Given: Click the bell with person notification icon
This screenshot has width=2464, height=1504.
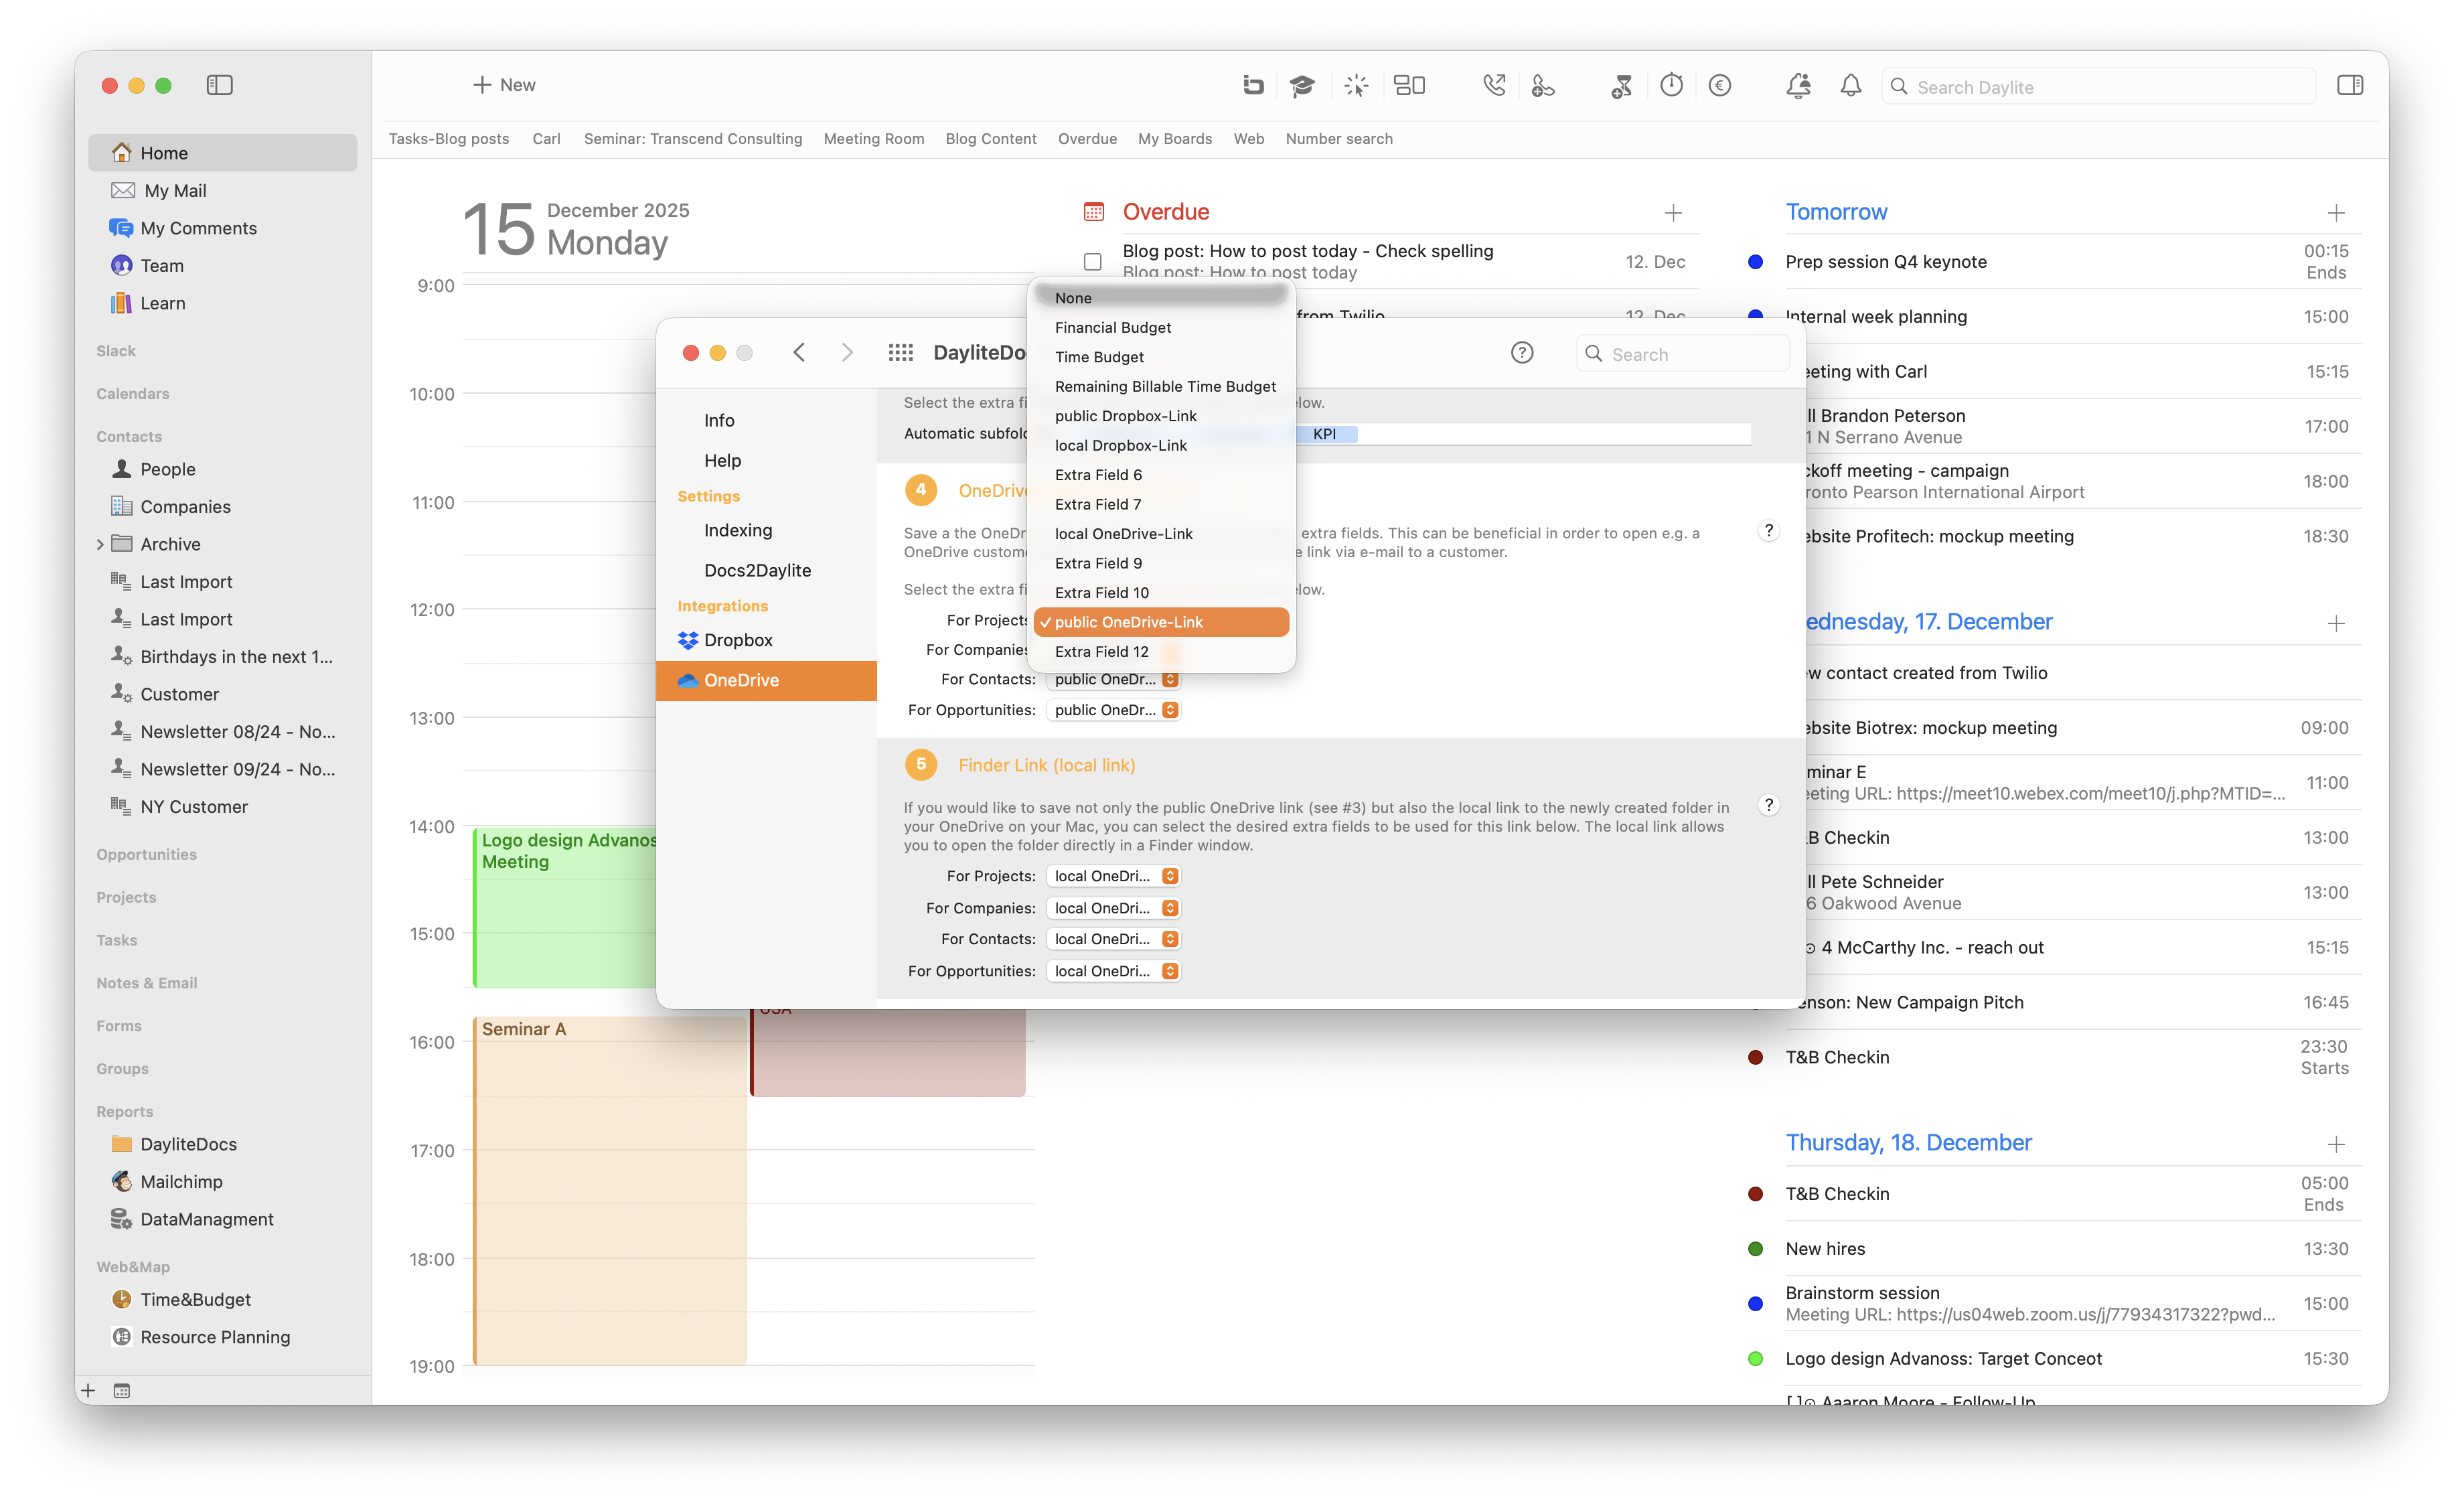Looking at the screenshot, I should [x=1798, y=86].
